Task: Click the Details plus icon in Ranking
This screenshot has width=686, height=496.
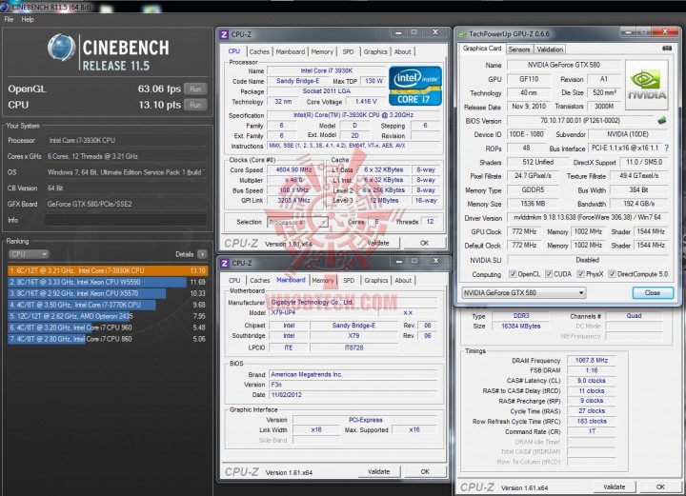Action: (x=202, y=254)
